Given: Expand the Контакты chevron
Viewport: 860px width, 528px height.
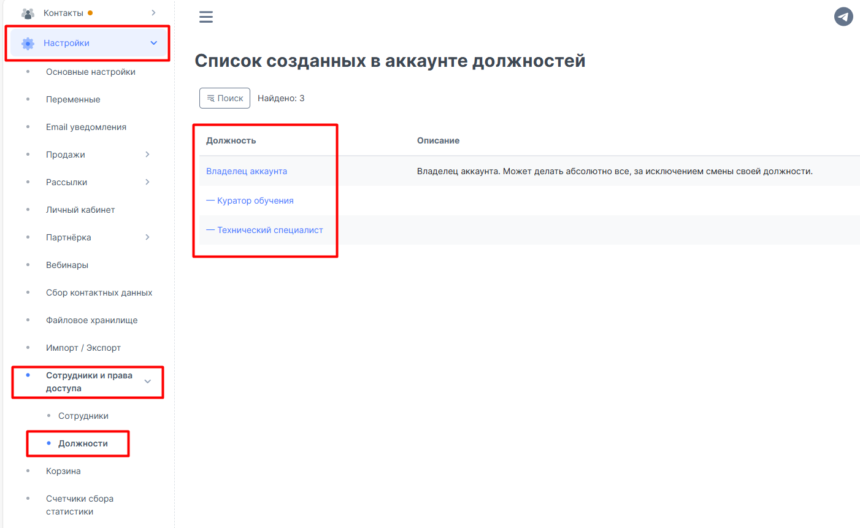Looking at the screenshot, I should 153,13.
